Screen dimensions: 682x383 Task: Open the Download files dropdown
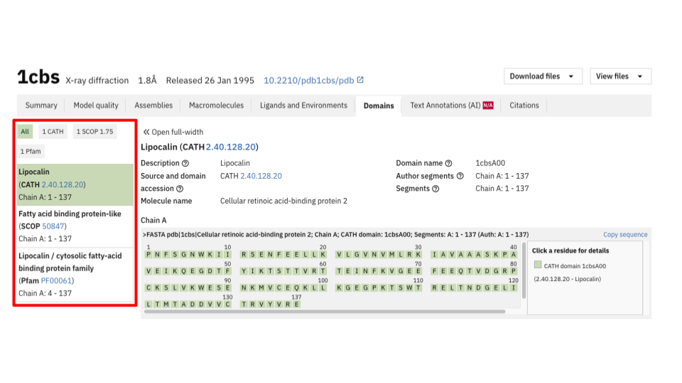tap(543, 77)
